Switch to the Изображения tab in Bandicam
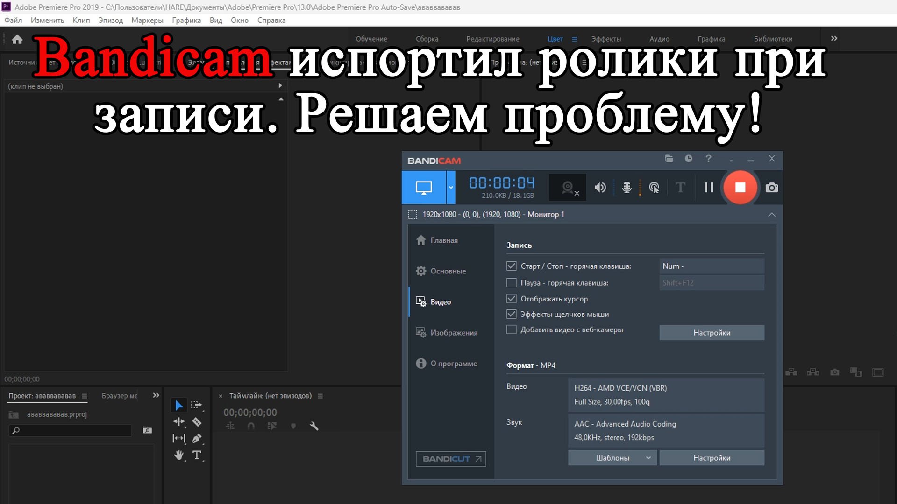The image size is (897, 504). [x=453, y=333]
